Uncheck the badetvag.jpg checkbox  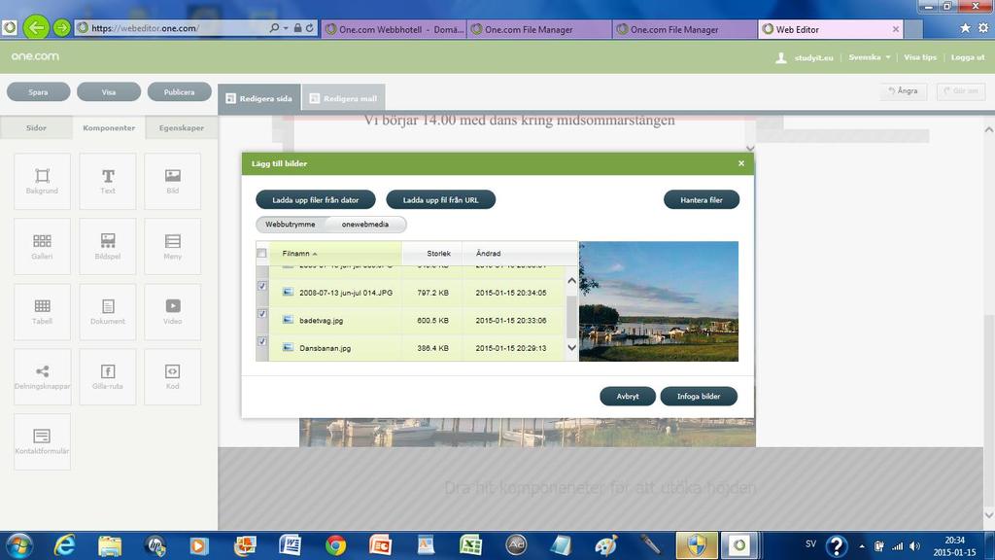(262, 314)
